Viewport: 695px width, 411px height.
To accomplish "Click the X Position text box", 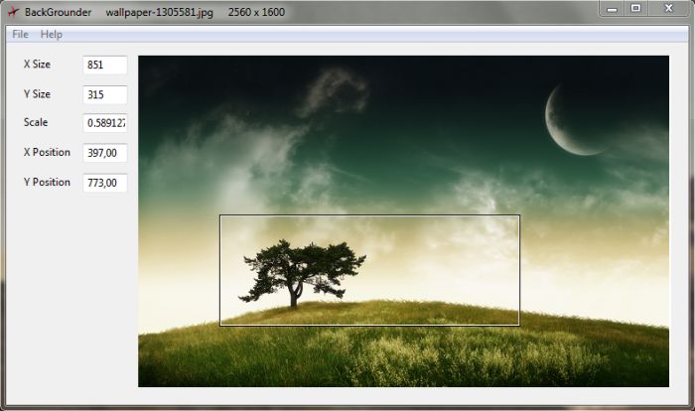I will tap(104, 153).
